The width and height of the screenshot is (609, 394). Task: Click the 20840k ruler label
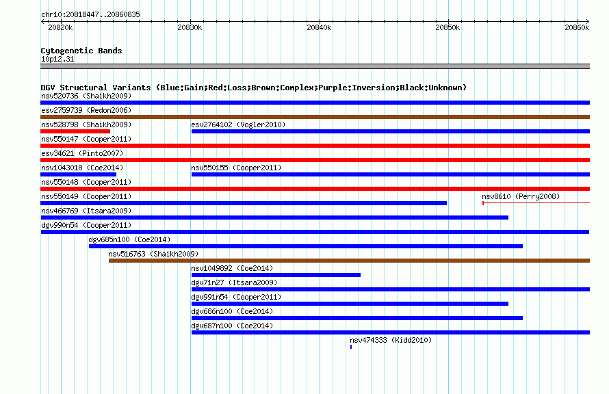(x=319, y=27)
